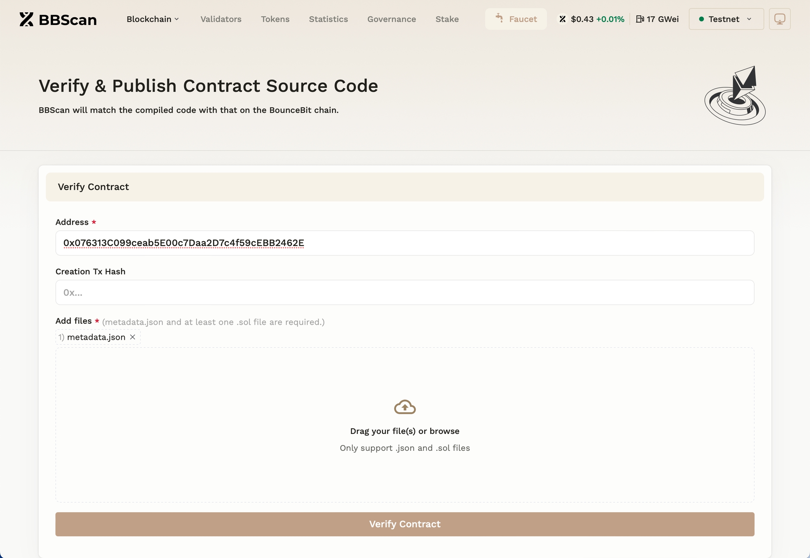Image resolution: width=810 pixels, height=558 pixels.
Task: Click the Faucet tap icon
Action: pyautogui.click(x=499, y=18)
